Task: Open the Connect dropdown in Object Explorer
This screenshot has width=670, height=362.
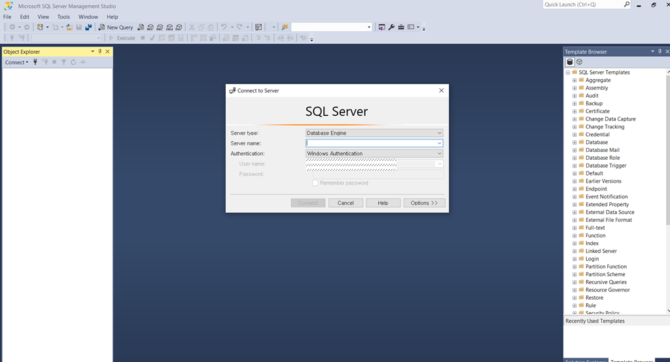Action: pyautogui.click(x=16, y=62)
